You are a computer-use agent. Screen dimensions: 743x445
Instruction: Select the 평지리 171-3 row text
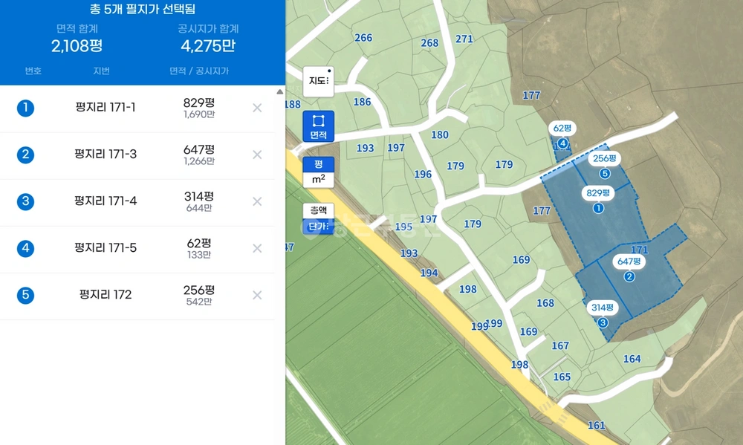tap(106, 154)
